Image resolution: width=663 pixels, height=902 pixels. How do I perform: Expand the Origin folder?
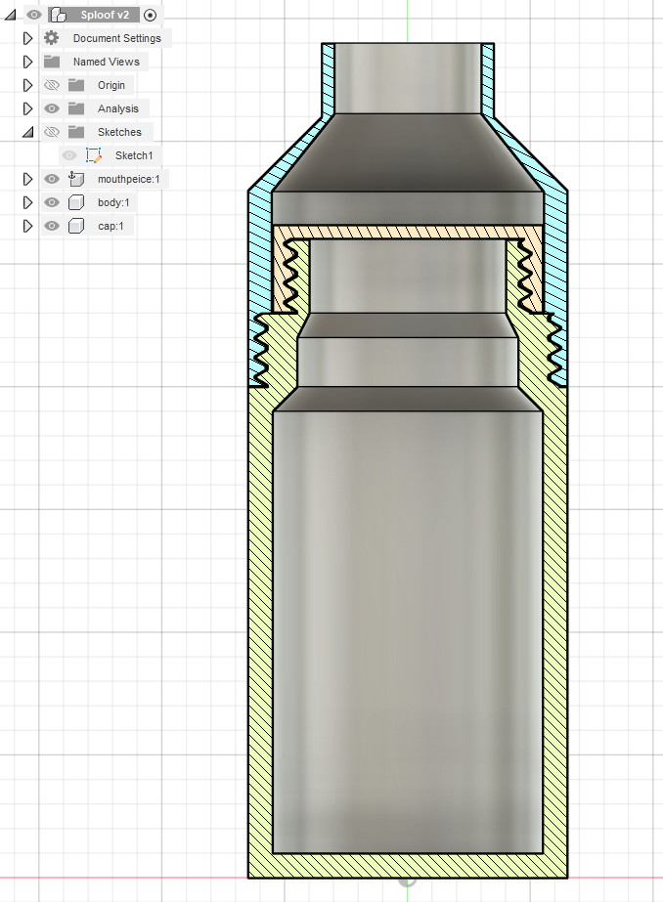click(x=27, y=85)
